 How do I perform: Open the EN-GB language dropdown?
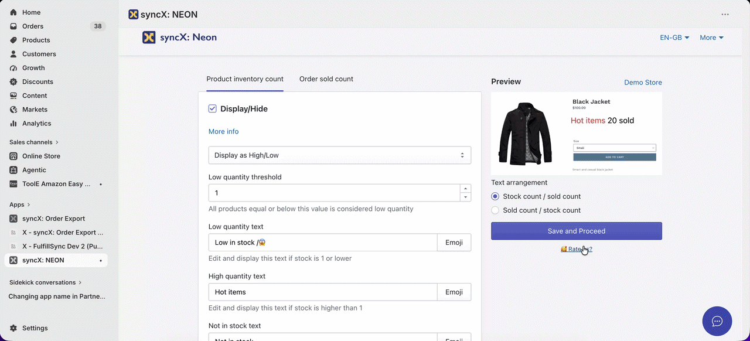coord(674,37)
